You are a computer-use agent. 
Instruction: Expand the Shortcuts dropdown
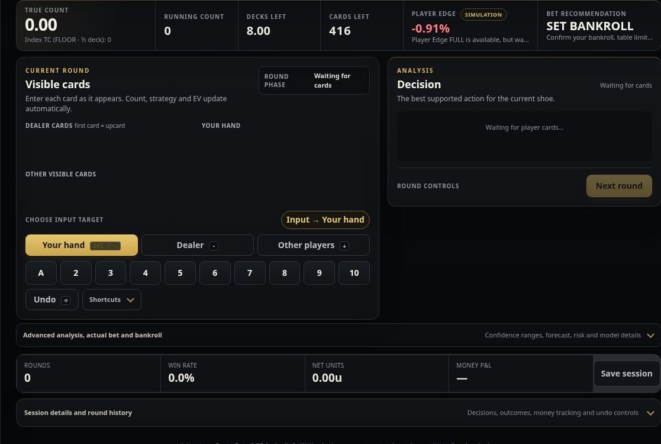click(x=112, y=300)
